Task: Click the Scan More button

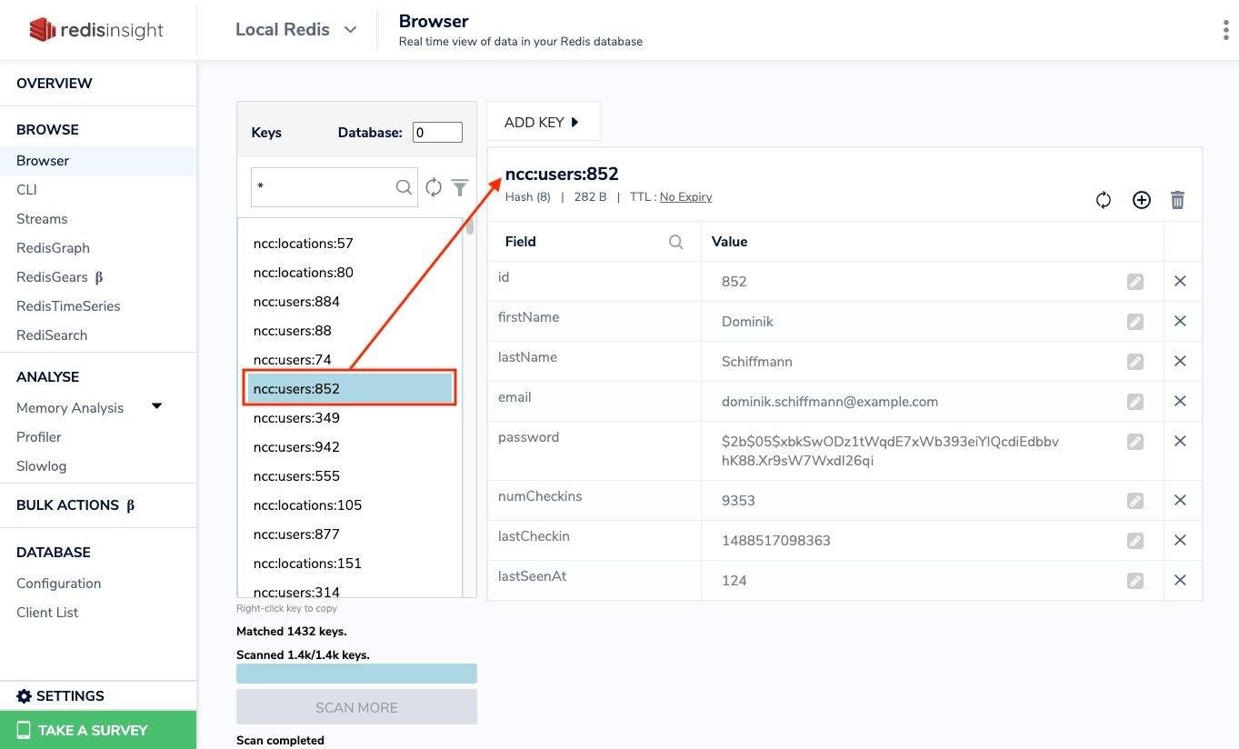Action: tap(356, 707)
